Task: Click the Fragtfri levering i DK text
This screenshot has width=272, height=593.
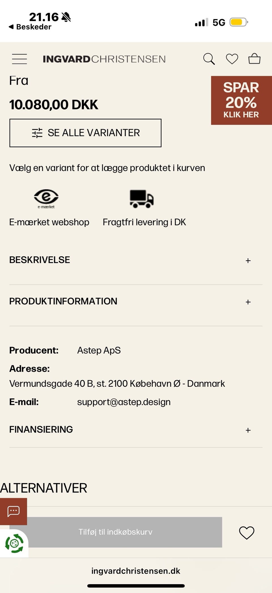Action: pyautogui.click(x=144, y=222)
